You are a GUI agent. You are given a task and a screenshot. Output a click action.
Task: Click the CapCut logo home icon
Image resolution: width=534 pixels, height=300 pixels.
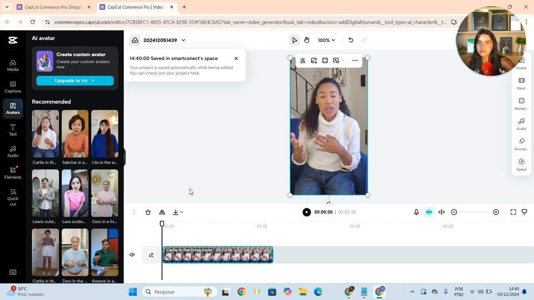(13, 40)
